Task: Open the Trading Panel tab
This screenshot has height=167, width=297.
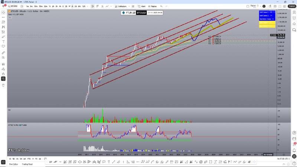Action: (28, 164)
